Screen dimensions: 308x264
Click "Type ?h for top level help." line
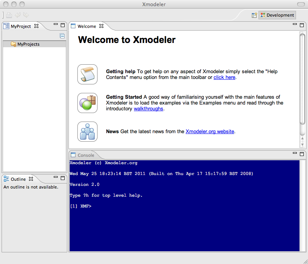(x=106, y=195)
